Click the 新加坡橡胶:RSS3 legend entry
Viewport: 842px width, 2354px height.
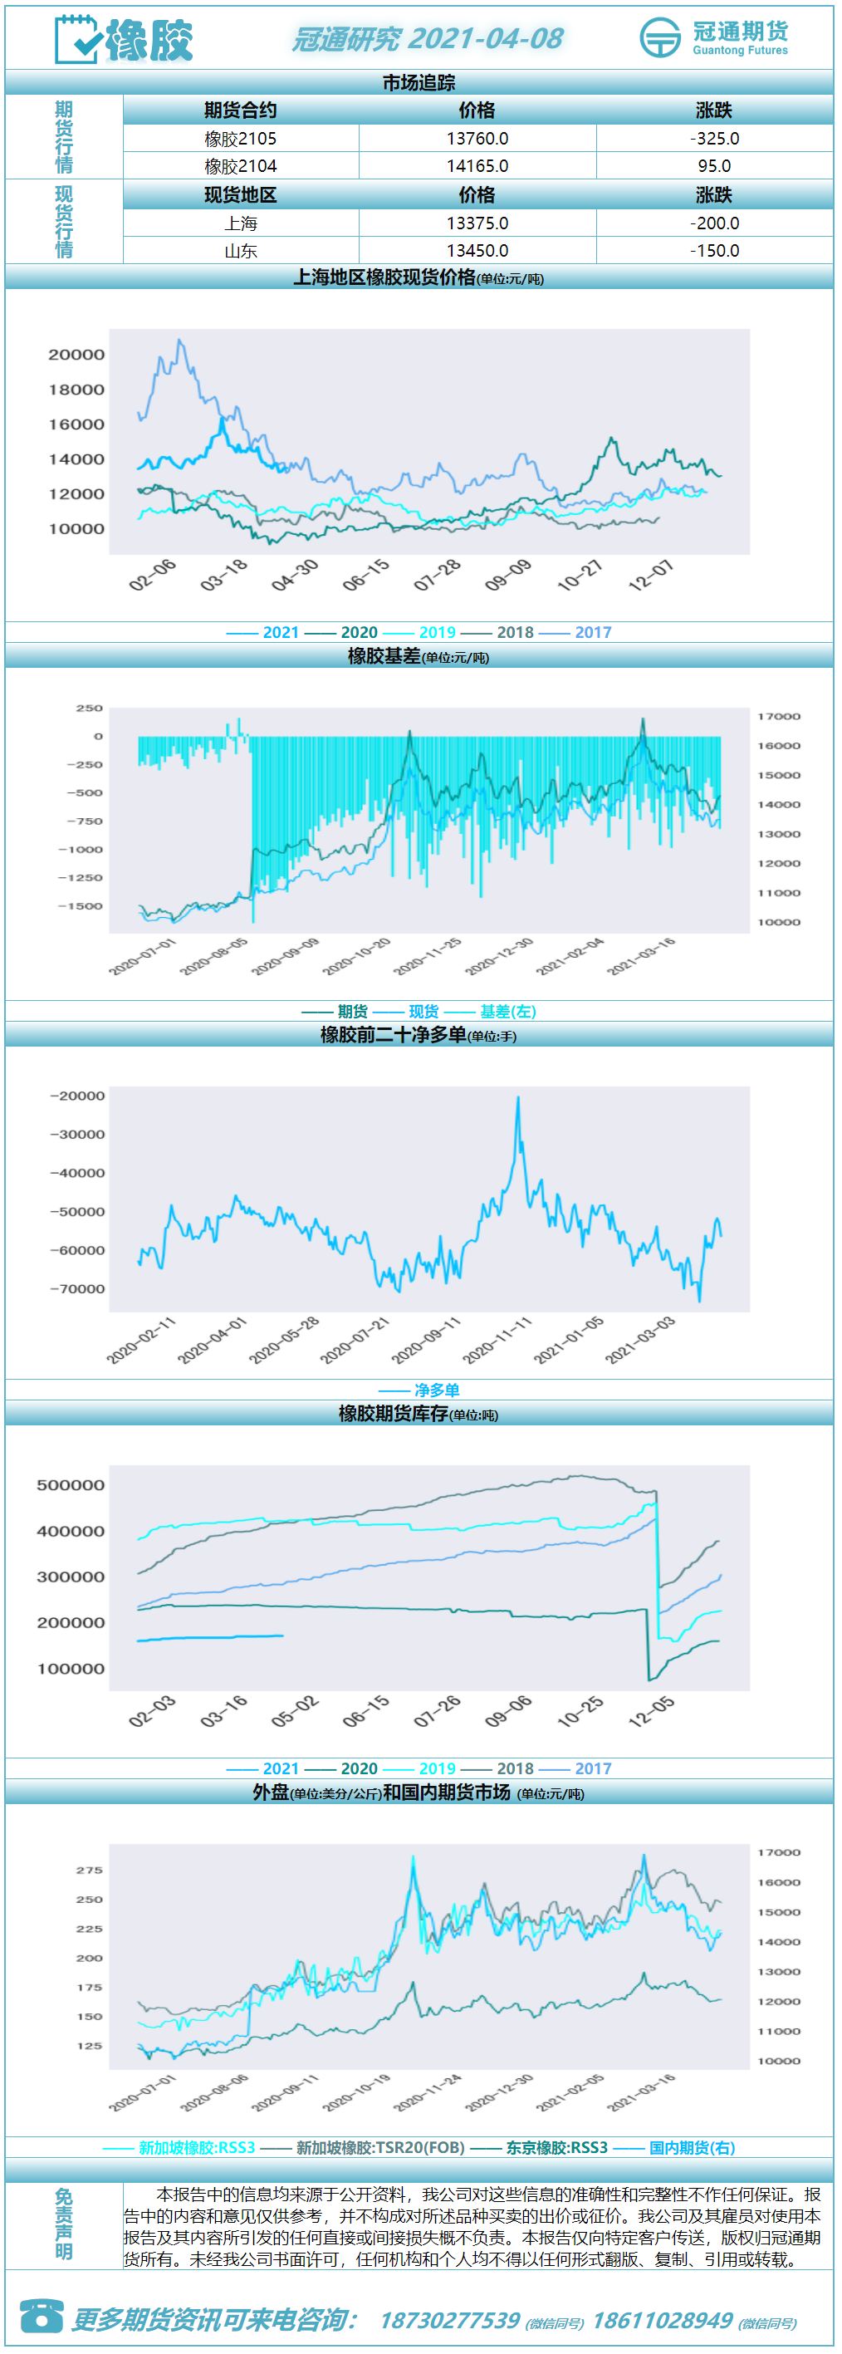point(179,2147)
